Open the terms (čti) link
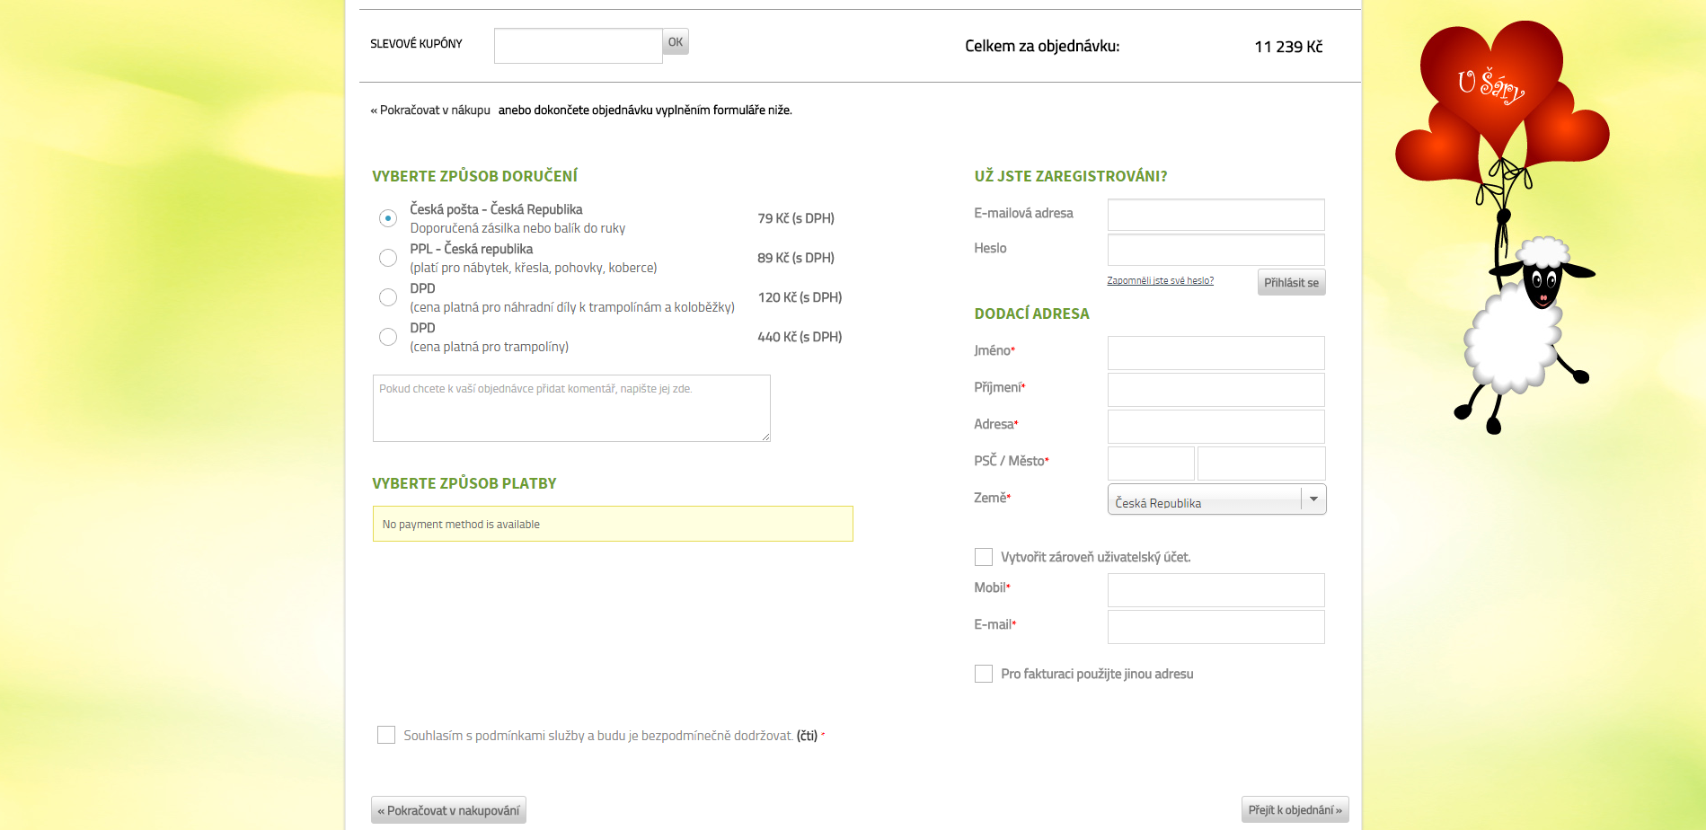The height and width of the screenshot is (830, 1706). [807, 736]
